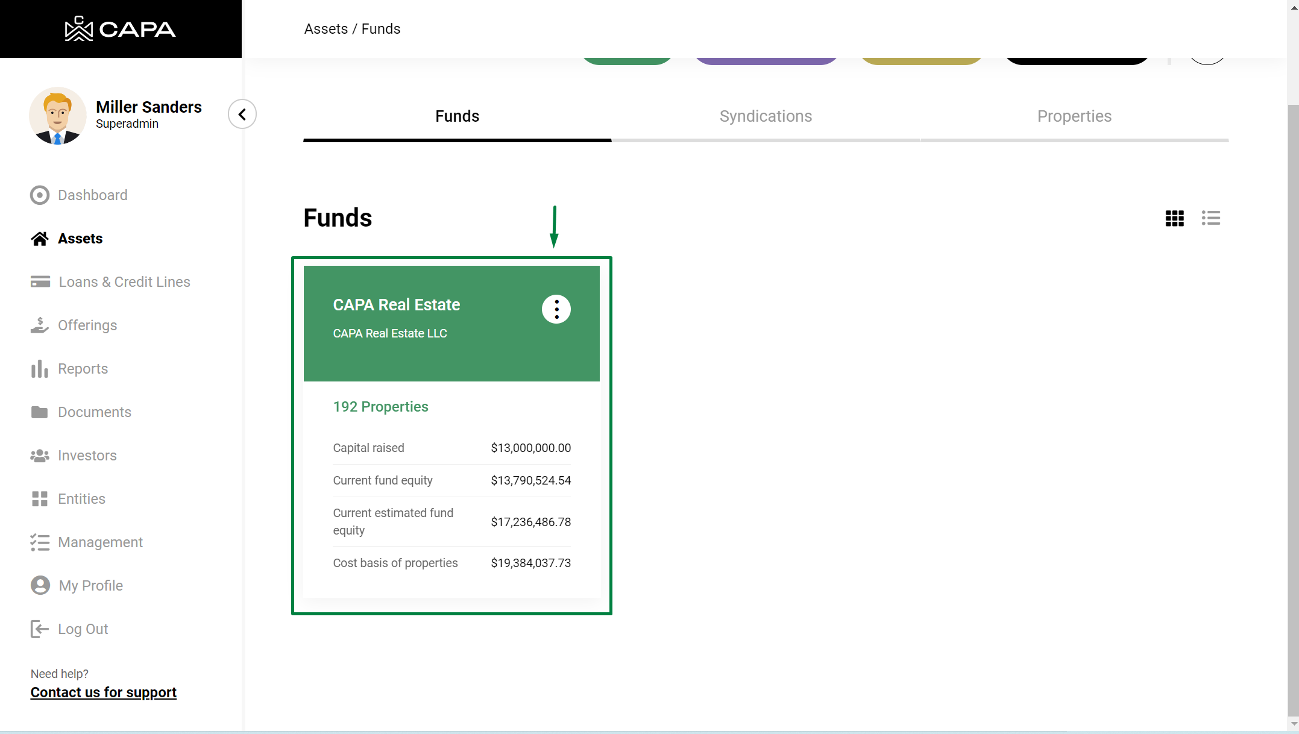Switch to the Syndications tab

(x=766, y=116)
